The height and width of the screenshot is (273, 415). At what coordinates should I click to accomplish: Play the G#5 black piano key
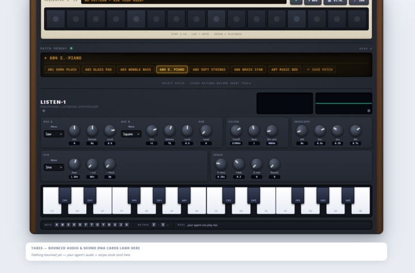point(323,195)
